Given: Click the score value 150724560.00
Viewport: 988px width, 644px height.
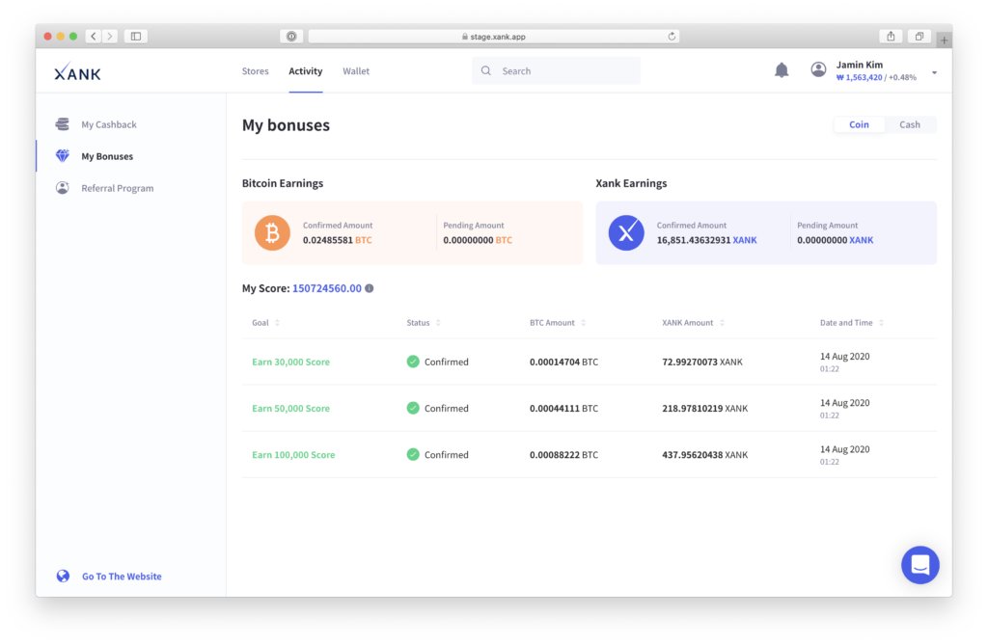Looking at the screenshot, I should (327, 288).
